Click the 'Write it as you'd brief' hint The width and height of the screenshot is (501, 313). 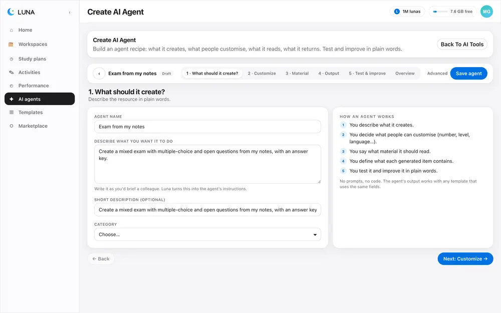[x=170, y=189]
